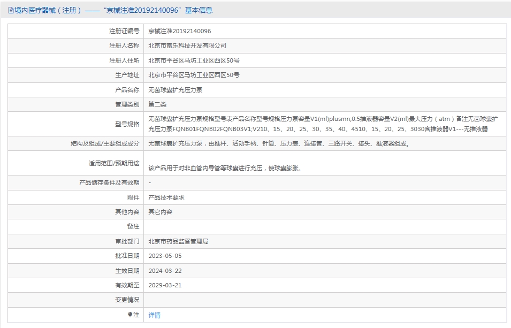This screenshot has width=511, height=328.
Task: Click the 生产地址 address value
Action: pos(194,75)
